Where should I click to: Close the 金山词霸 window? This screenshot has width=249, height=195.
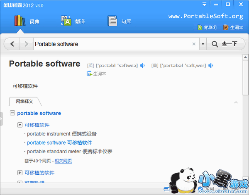(241, 5)
